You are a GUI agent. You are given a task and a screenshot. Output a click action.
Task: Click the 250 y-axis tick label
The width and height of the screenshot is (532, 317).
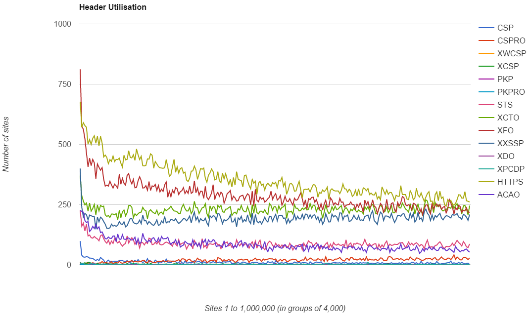[x=65, y=205]
